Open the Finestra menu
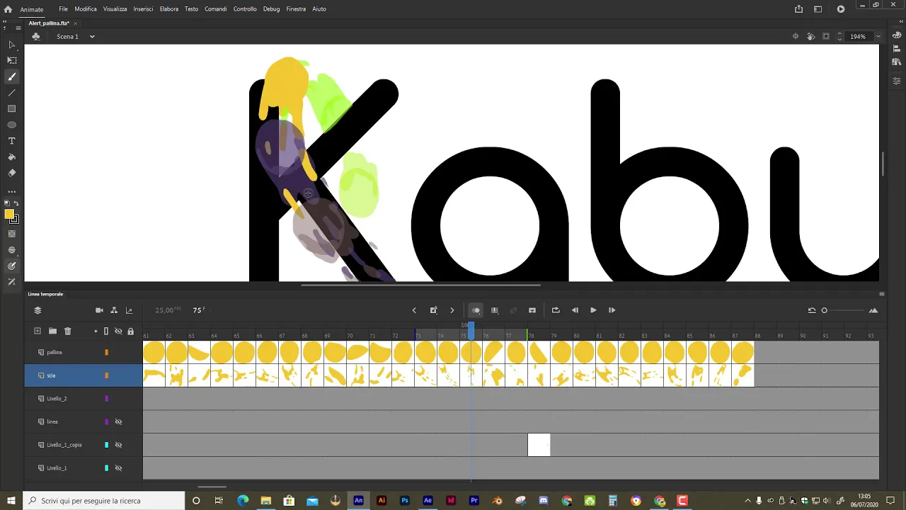 (296, 9)
